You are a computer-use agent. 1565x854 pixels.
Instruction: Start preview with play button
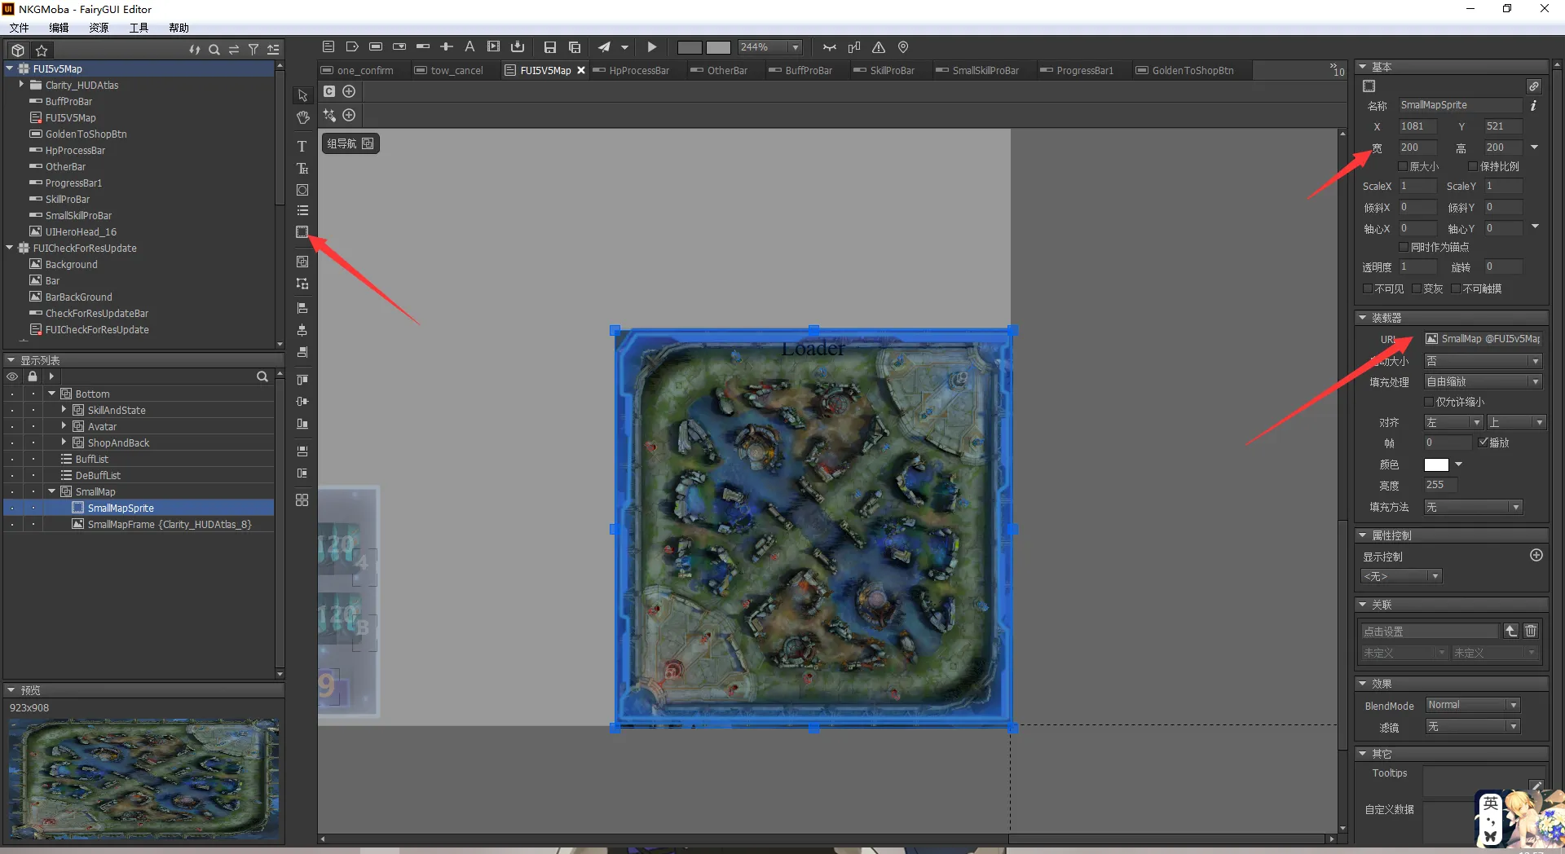(651, 47)
